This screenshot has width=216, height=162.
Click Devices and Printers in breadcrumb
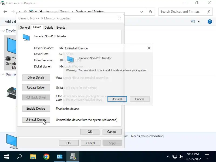tap(90, 12)
